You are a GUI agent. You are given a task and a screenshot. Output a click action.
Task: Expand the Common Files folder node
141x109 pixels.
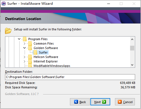point(24,43)
